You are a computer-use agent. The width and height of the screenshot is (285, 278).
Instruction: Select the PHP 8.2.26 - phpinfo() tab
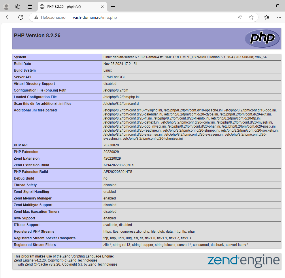(72, 7)
